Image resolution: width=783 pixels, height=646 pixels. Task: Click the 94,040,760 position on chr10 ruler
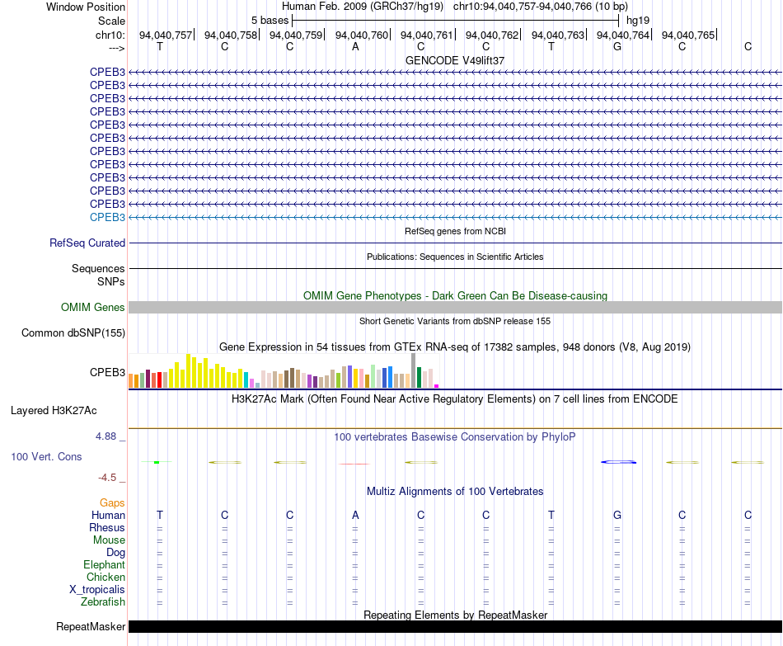point(362,35)
